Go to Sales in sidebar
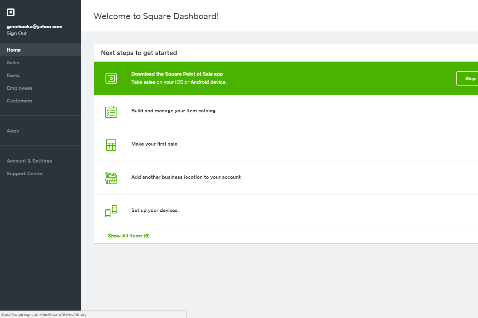Image resolution: width=478 pixels, height=318 pixels. point(13,63)
